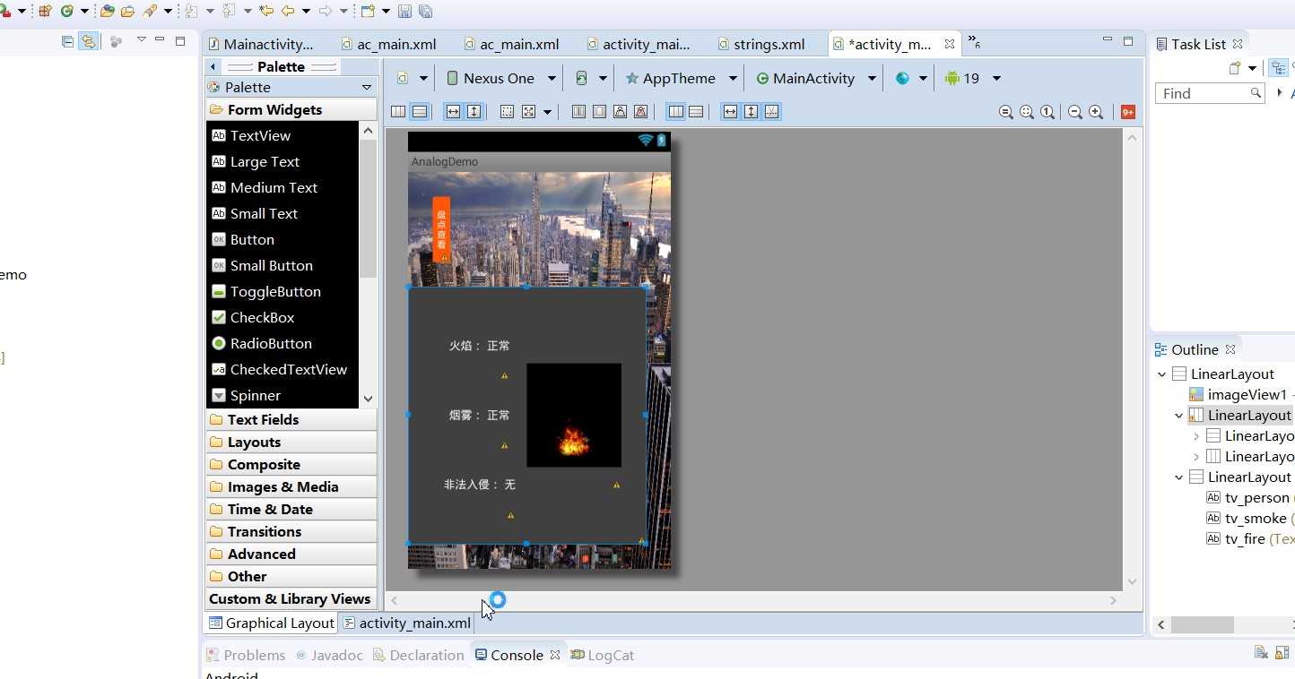The height and width of the screenshot is (679, 1295).
Task: Click the Save icon in the toolbar
Action: coord(404,12)
